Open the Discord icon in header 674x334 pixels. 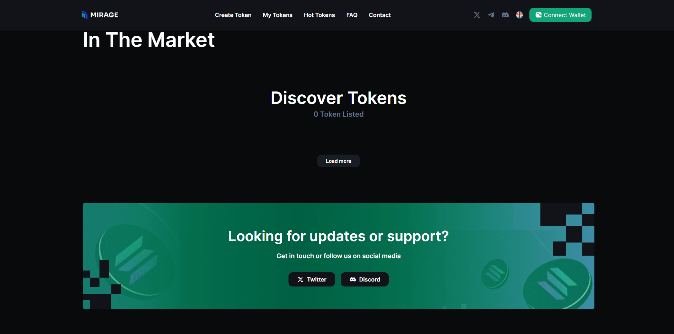tap(505, 15)
